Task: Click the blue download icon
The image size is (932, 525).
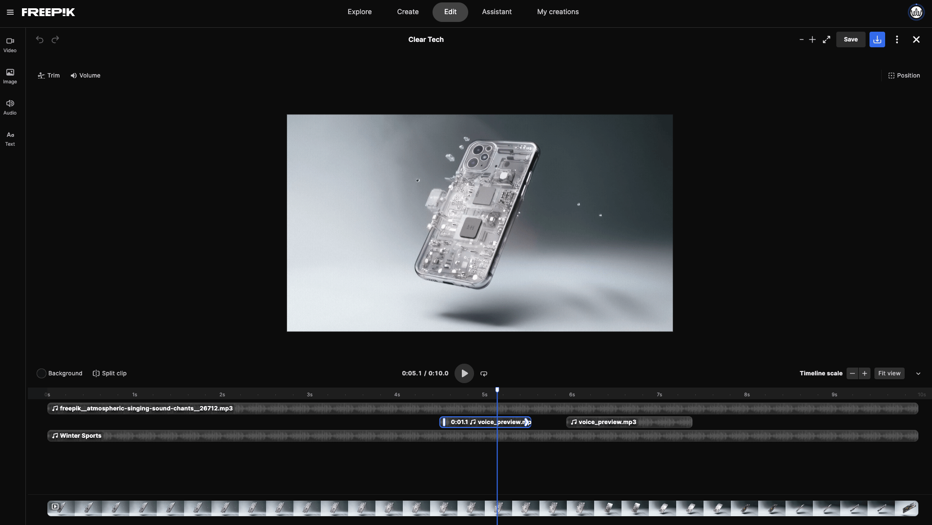Action: pos(877,39)
